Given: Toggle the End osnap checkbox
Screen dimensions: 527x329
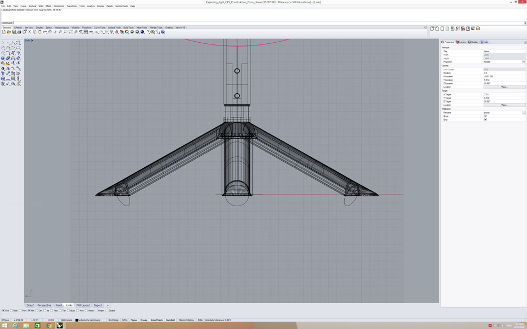Looking at the screenshot, I should 3,310.
